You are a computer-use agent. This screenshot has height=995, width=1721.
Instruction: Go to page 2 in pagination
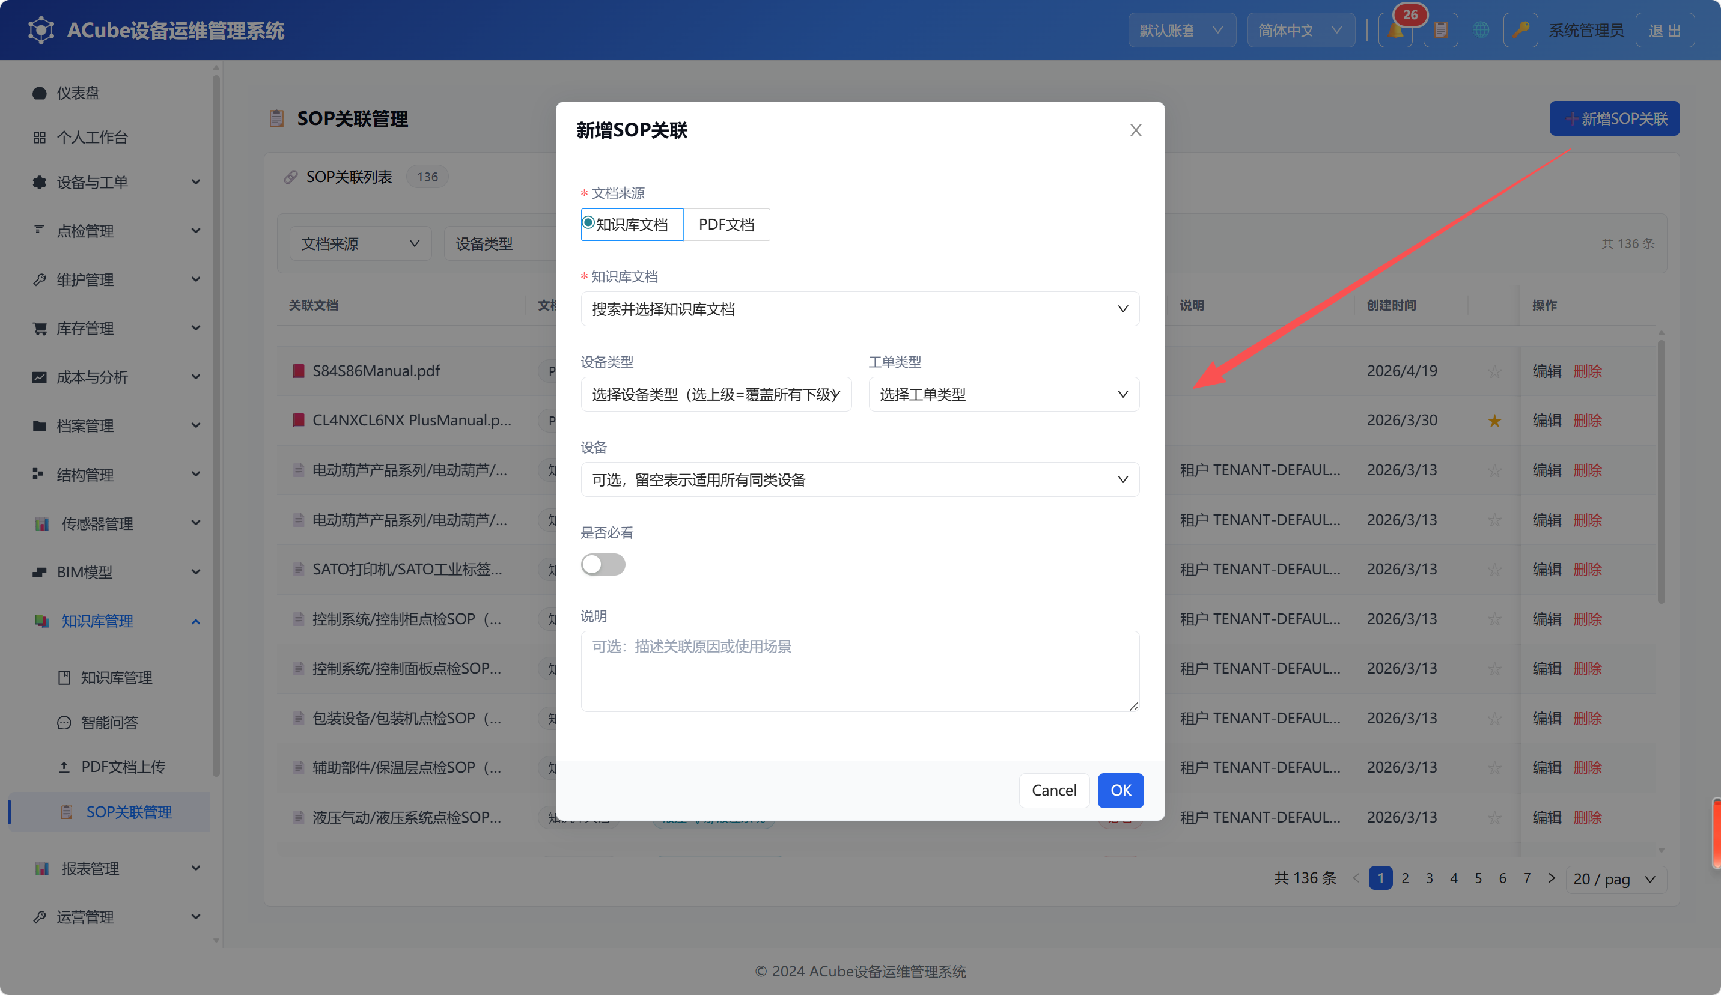coord(1405,878)
